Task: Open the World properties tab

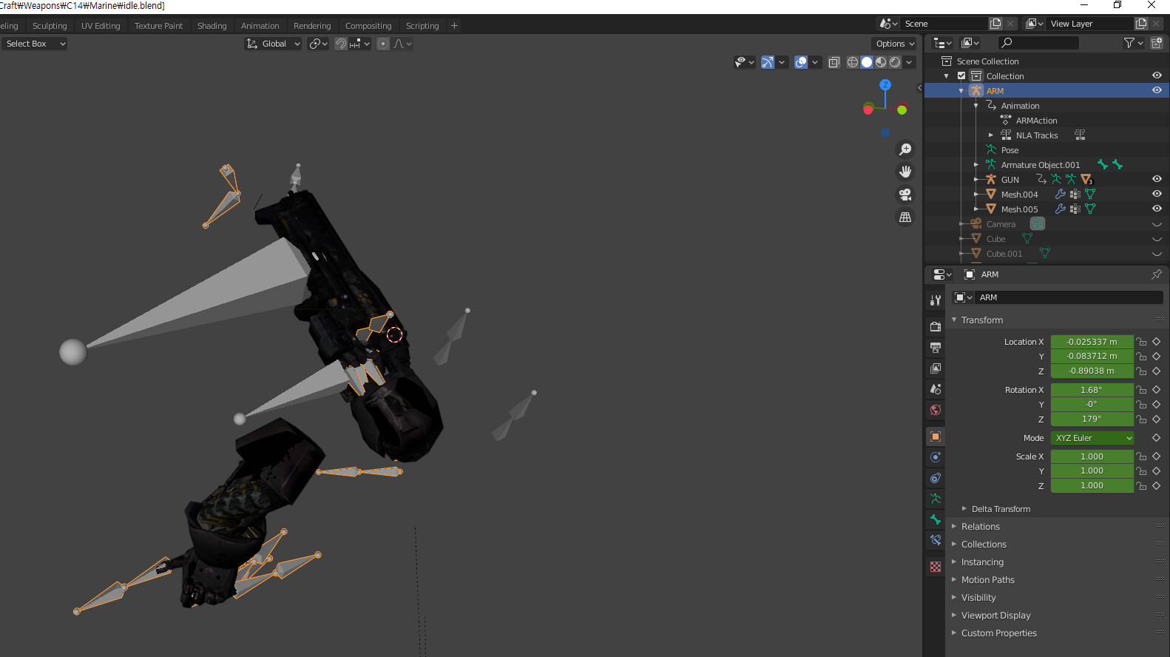Action: click(936, 410)
